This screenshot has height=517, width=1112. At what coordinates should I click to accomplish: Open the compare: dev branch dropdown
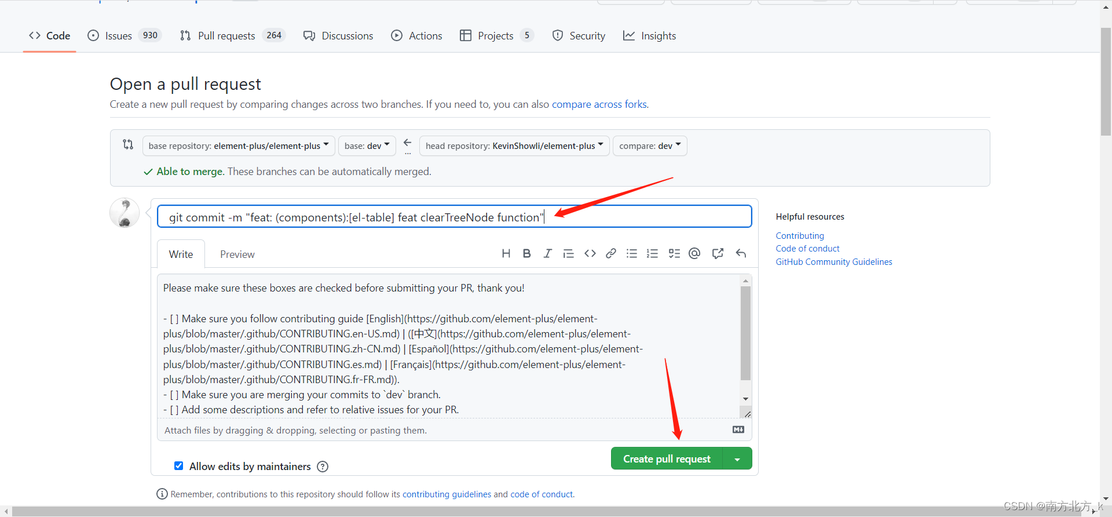[650, 145]
